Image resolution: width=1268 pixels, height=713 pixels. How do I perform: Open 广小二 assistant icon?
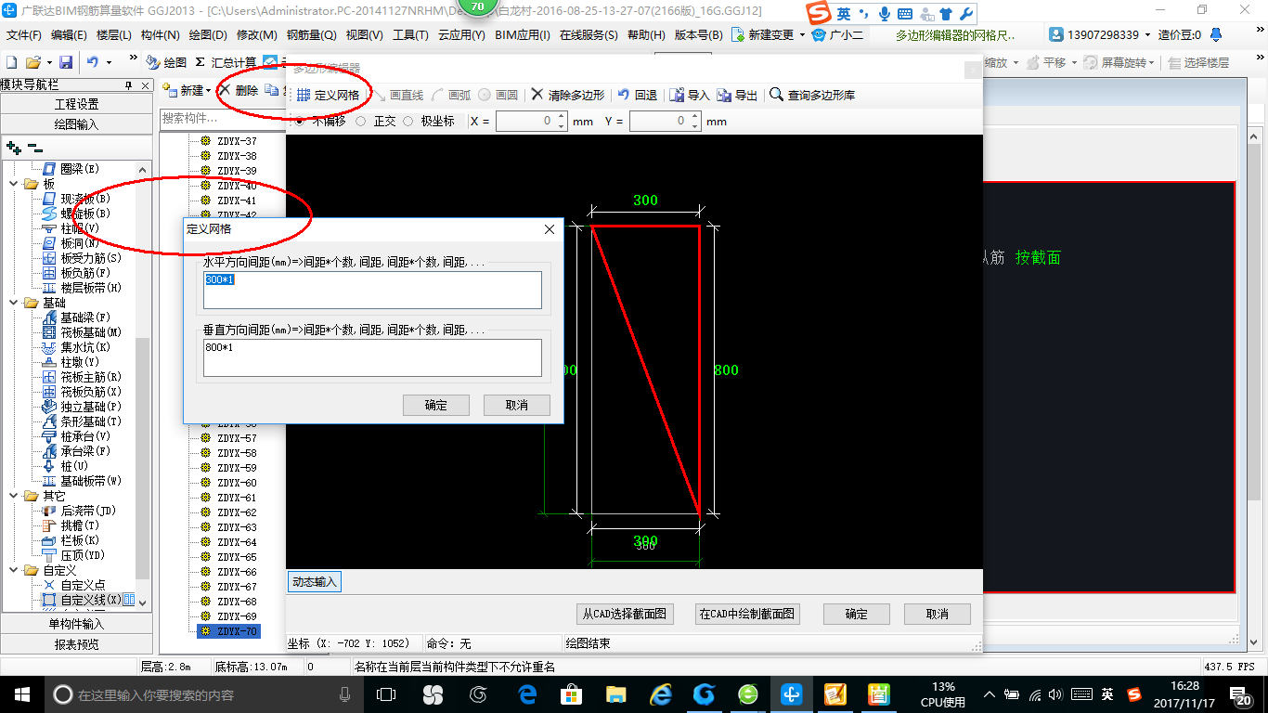click(x=837, y=34)
